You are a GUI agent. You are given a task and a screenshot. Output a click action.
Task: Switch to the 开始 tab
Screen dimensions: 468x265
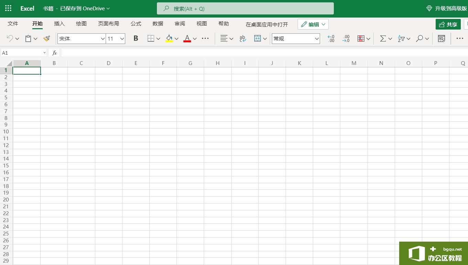click(38, 24)
